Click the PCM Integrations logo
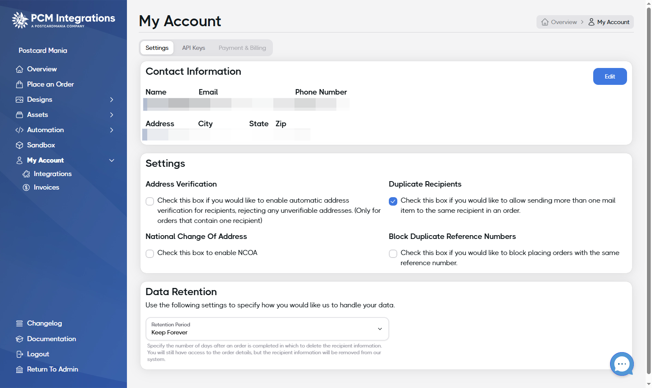This screenshot has height=388, width=652. (63, 20)
